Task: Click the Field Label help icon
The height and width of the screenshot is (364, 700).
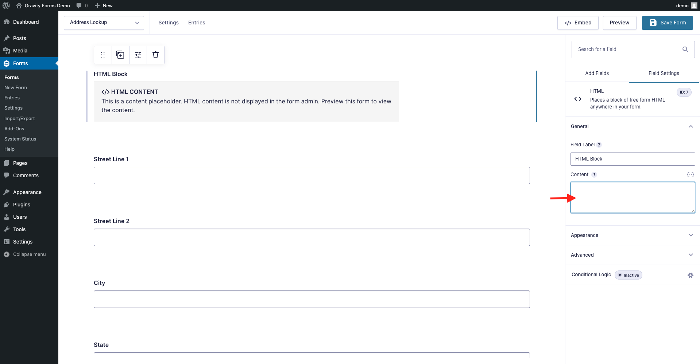Action: pos(599,145)
